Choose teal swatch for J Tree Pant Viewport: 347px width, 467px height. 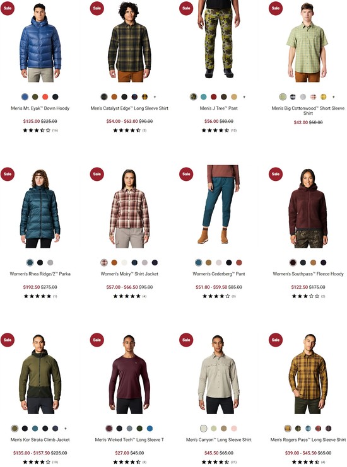pyautogui.click(x=204, y=97)
